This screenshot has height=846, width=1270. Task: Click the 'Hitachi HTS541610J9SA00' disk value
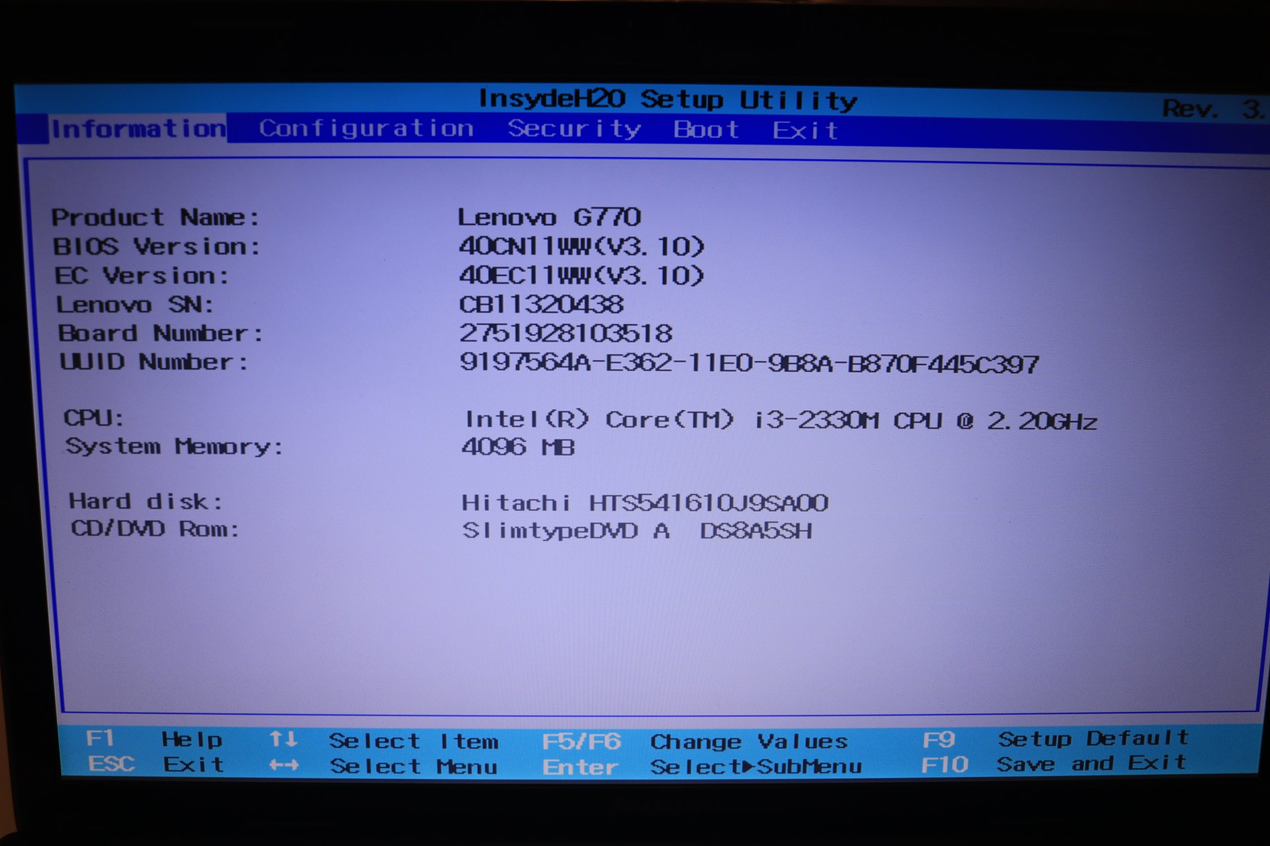pos(645,503)
